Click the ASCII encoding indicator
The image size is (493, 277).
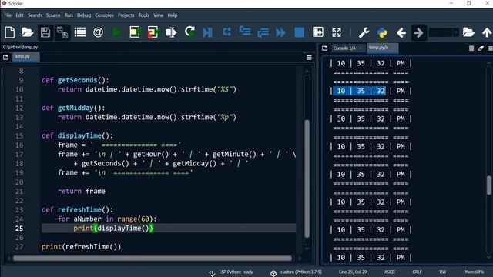[390, 272]
